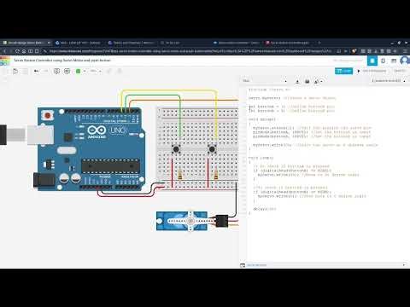Expand the wire color dropdown arrow

[x=85, y=71]
